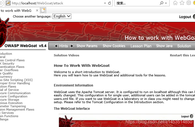Open Buffer Overflows category

[x=9, y=70]
